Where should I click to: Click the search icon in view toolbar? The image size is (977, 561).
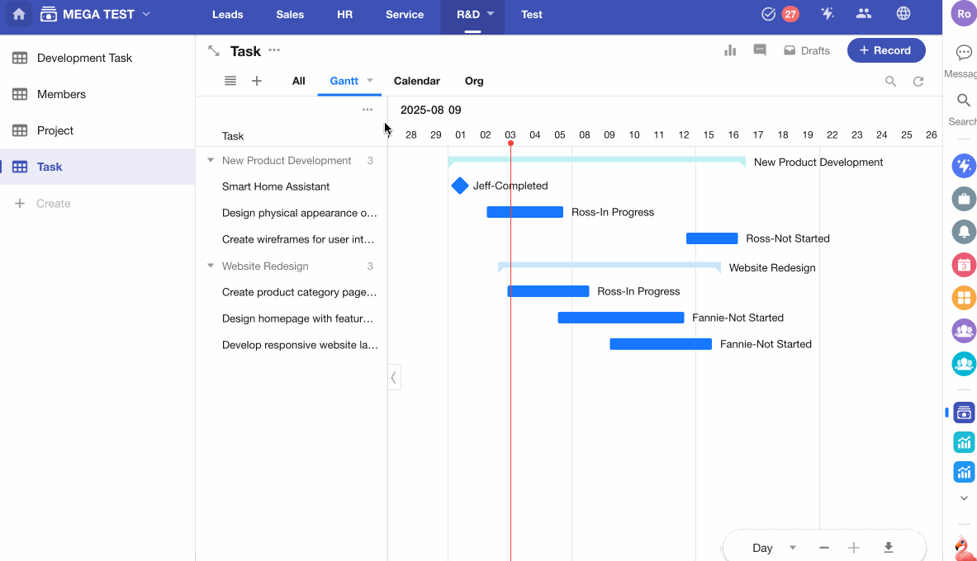tap(890, 81)
